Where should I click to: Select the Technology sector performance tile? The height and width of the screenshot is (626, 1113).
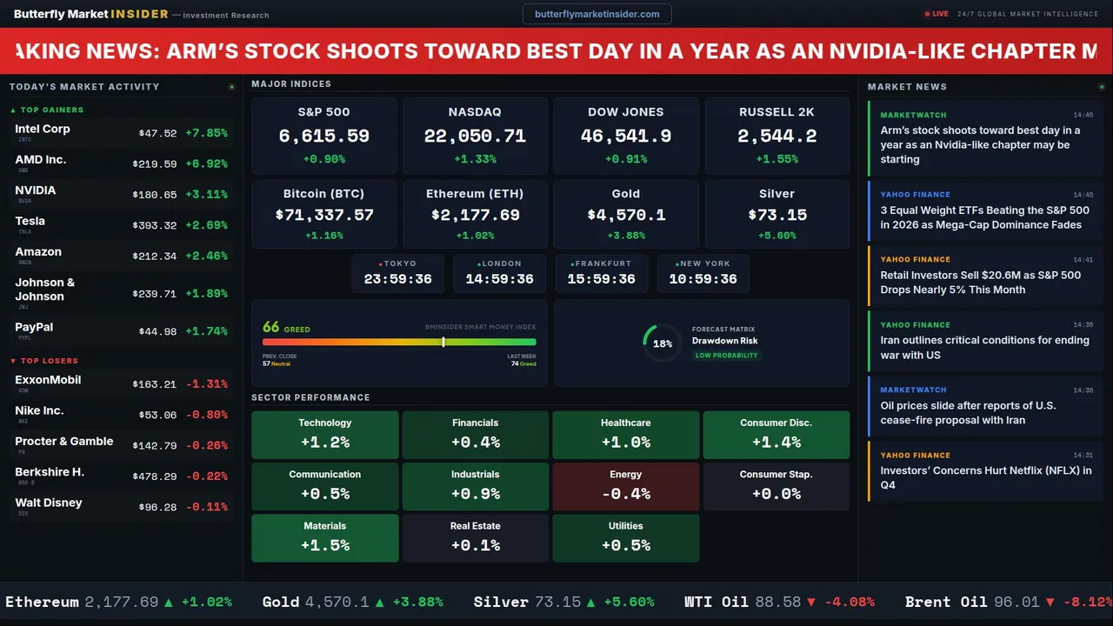coord(325,435)
